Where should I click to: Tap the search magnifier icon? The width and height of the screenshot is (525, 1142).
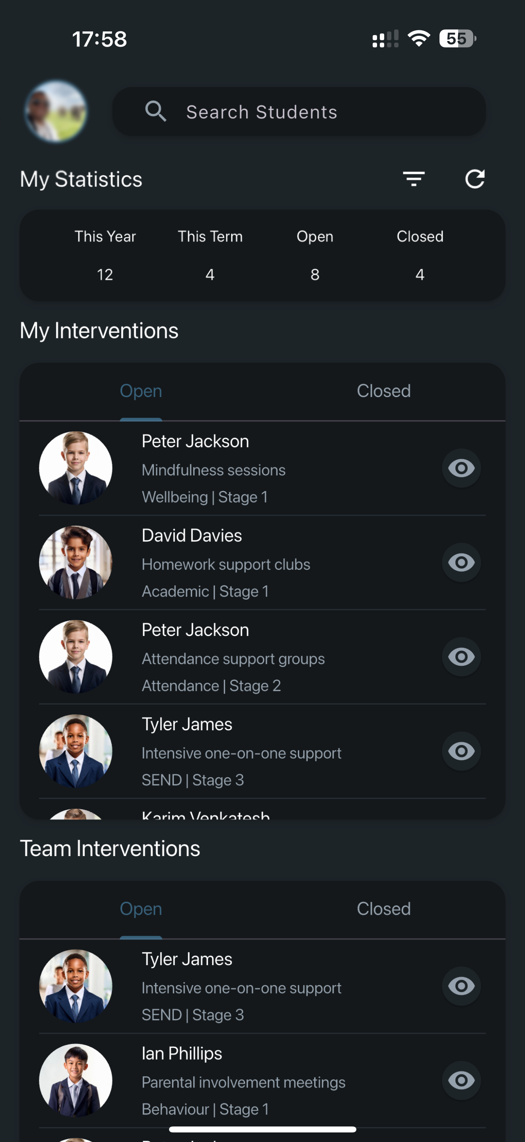[x=156, y=111]
